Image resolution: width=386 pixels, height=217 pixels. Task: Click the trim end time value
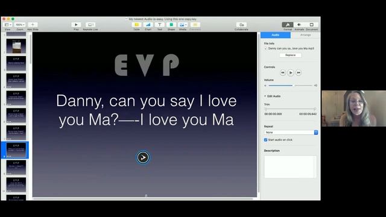pyautogui.click(x=308, y=114)
